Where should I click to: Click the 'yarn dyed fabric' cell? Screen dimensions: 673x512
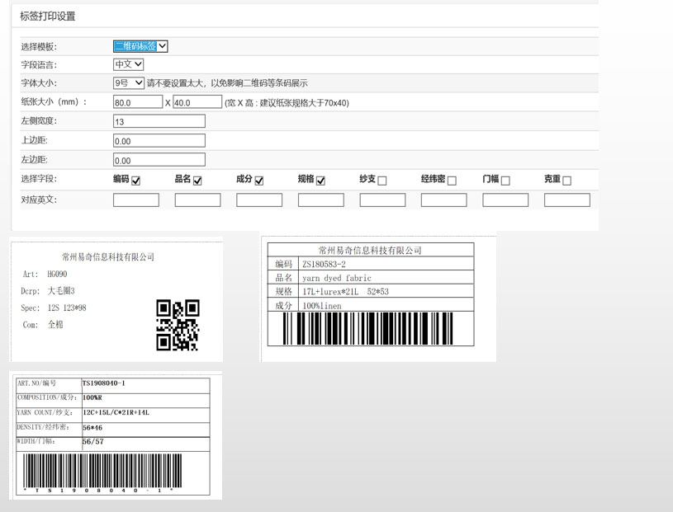(386, 278)
